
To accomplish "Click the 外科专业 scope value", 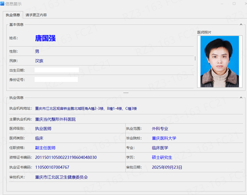I will pos(160,129).
